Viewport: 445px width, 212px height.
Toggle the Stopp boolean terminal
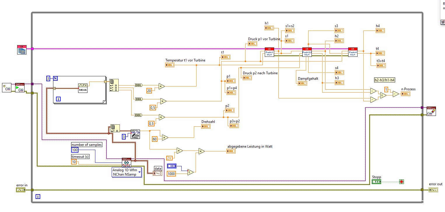click(376, 182)
